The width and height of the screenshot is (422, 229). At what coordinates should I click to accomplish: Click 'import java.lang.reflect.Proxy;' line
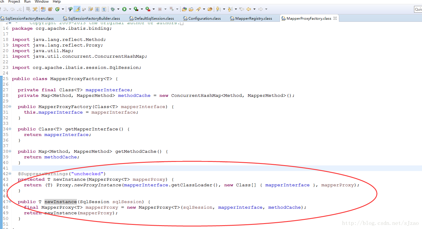tap(57, 45)
